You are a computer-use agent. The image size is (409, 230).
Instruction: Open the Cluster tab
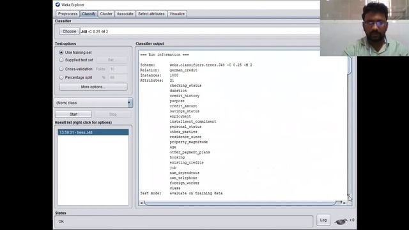pyautogui.click(x=106, y=14)
